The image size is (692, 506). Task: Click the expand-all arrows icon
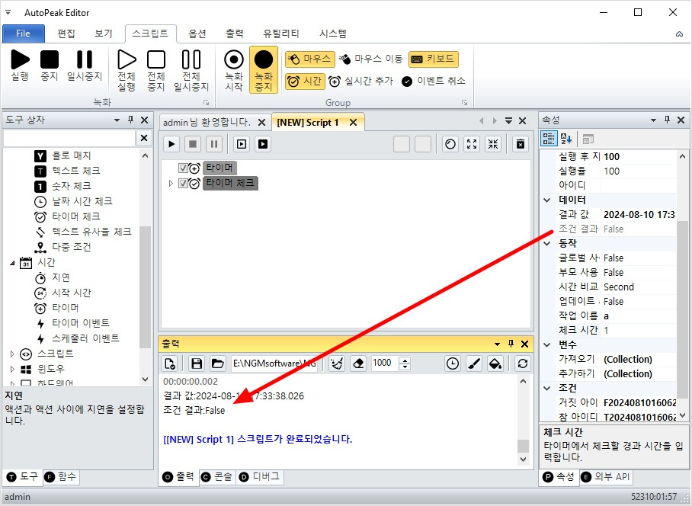472,144
